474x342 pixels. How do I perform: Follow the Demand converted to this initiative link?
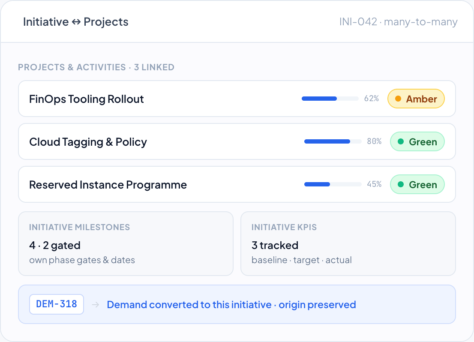(231, 305)
